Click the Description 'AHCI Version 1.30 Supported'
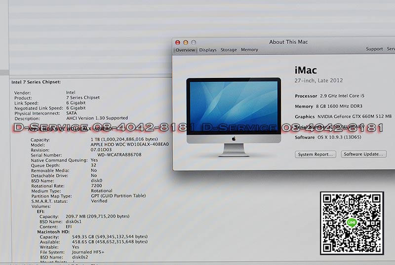Screen dimensions: 395x265 97,118
